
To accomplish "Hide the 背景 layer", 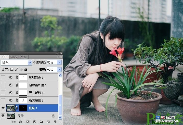I will 3,116.
